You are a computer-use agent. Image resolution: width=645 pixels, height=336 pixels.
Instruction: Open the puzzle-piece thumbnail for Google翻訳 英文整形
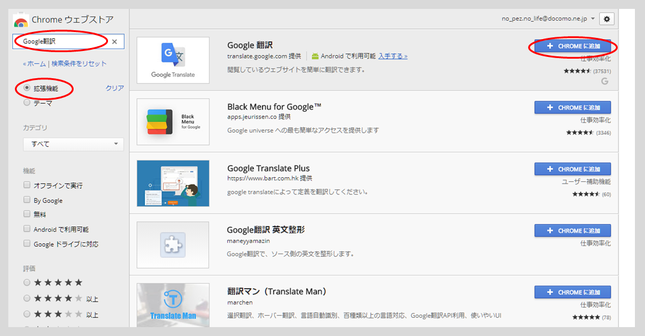(x=173, y=245)
